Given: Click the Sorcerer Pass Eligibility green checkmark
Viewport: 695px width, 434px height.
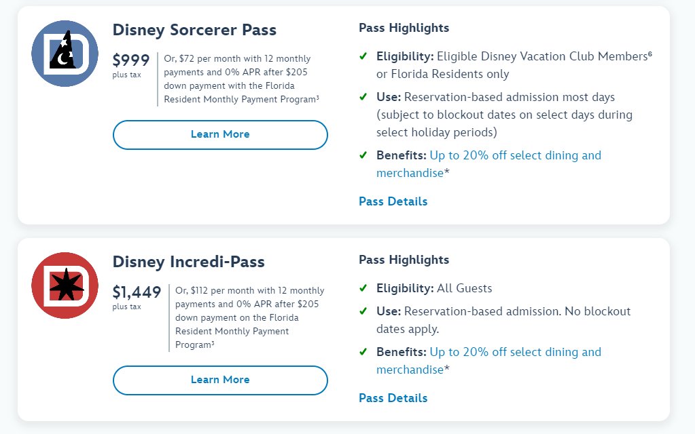Looking at the screenshot, I should (363, 56).
